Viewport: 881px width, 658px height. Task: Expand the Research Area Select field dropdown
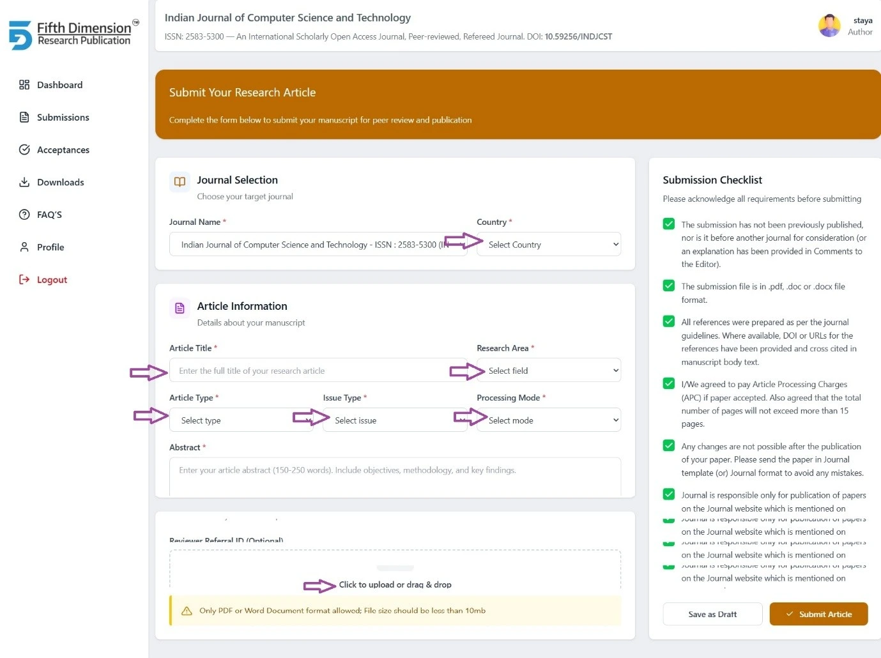pos(549,370)
